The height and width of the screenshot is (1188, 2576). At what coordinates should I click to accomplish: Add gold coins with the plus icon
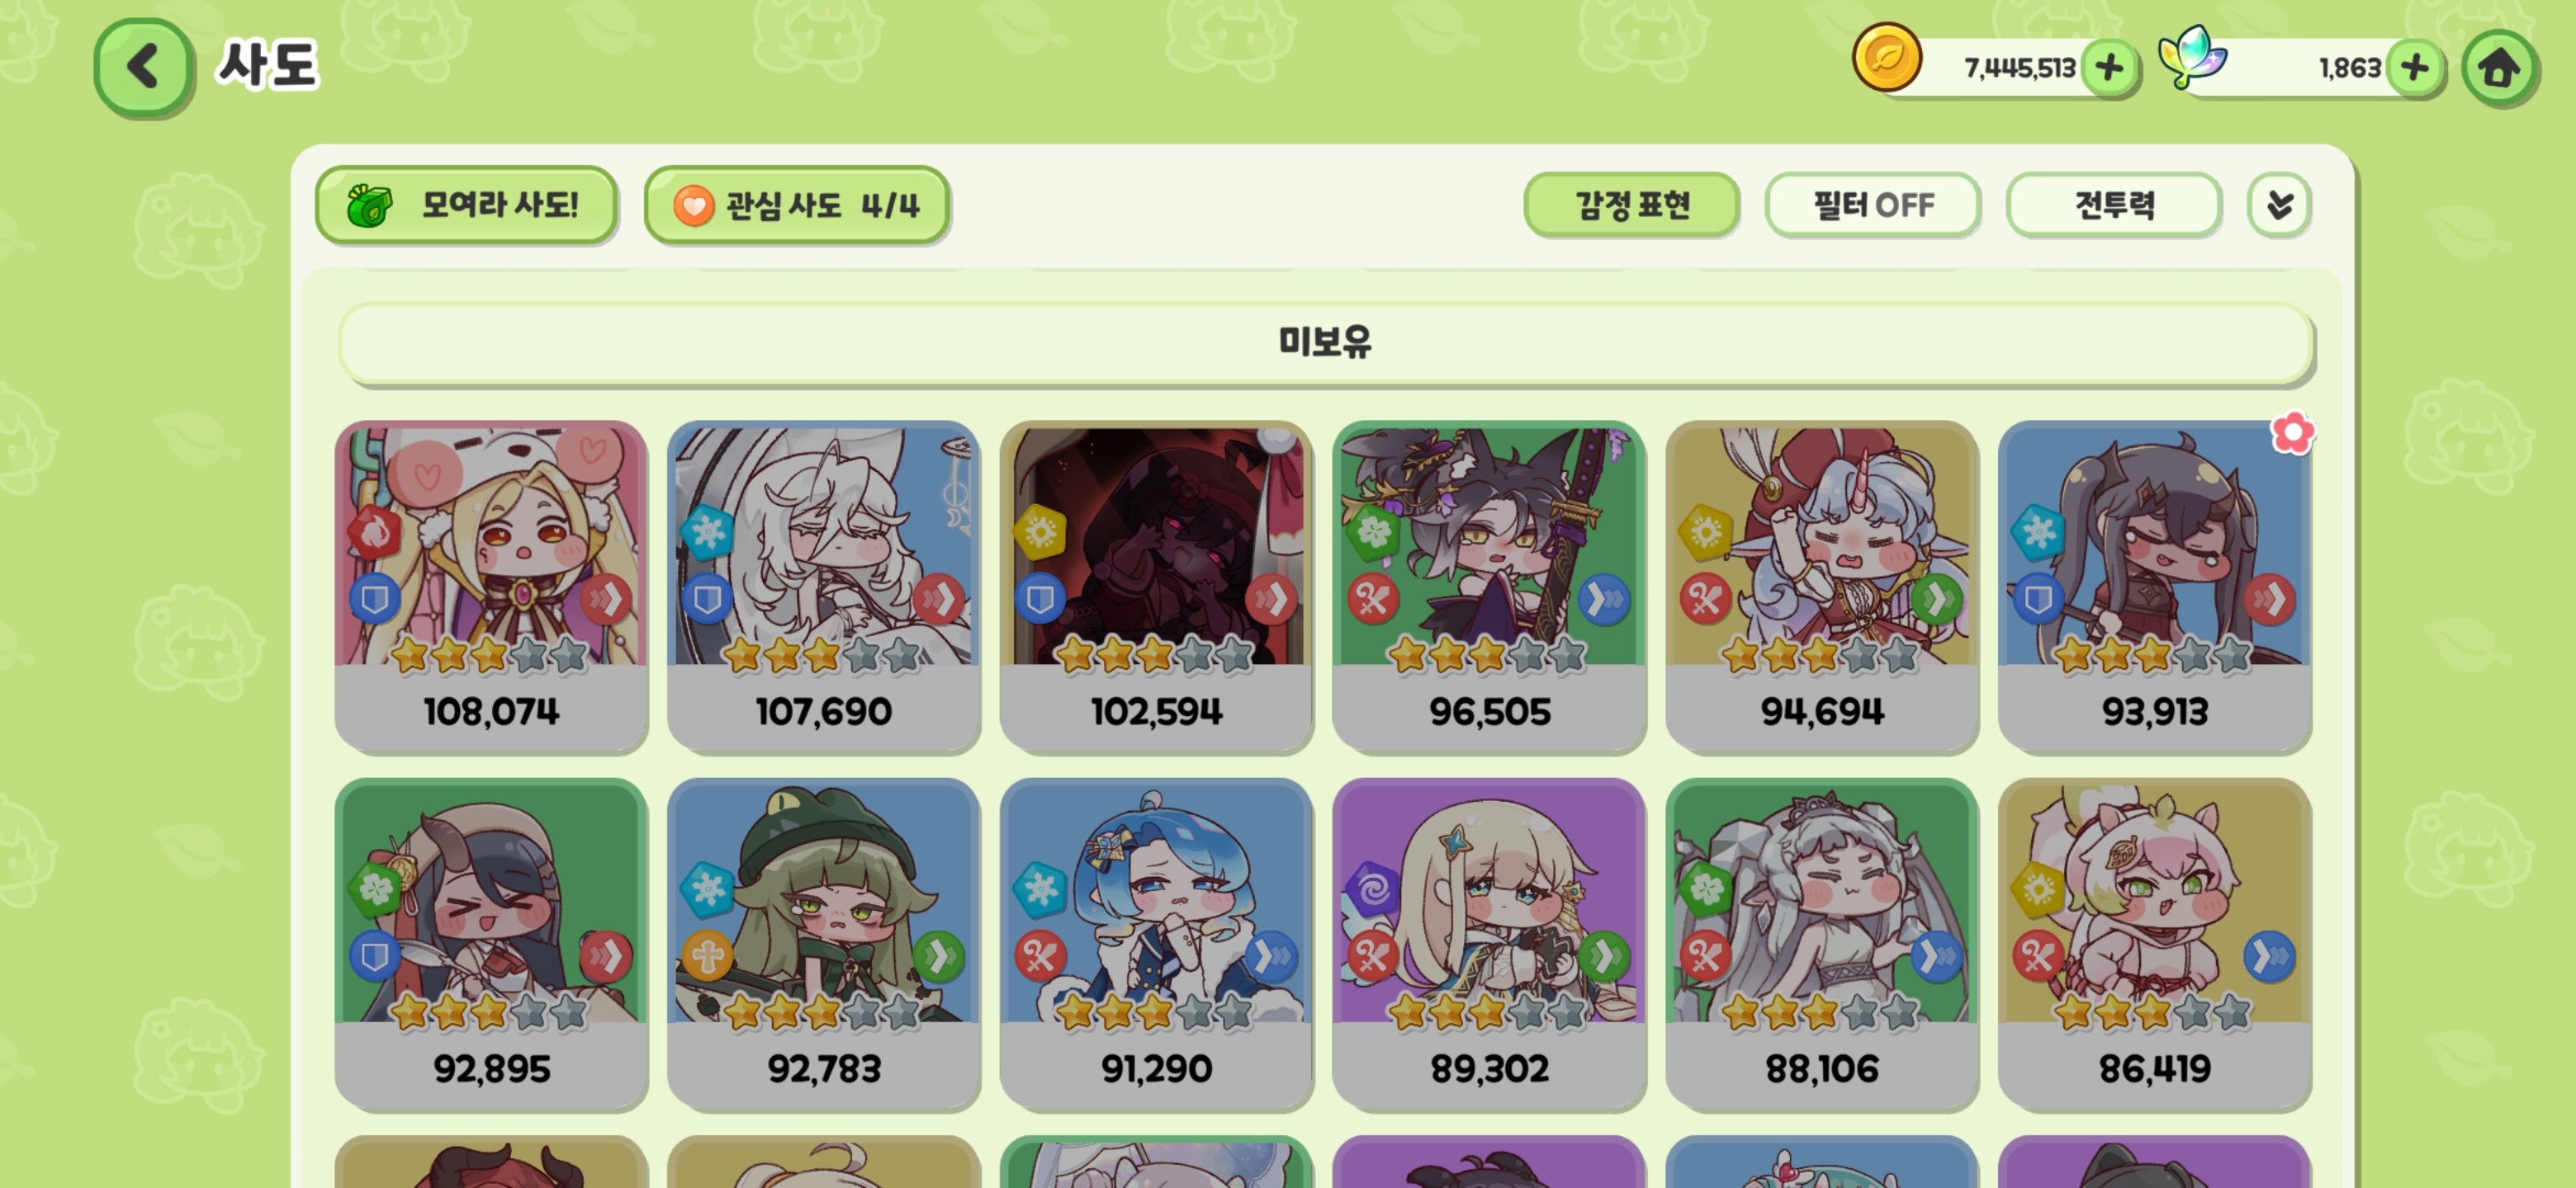point(2109,68)
